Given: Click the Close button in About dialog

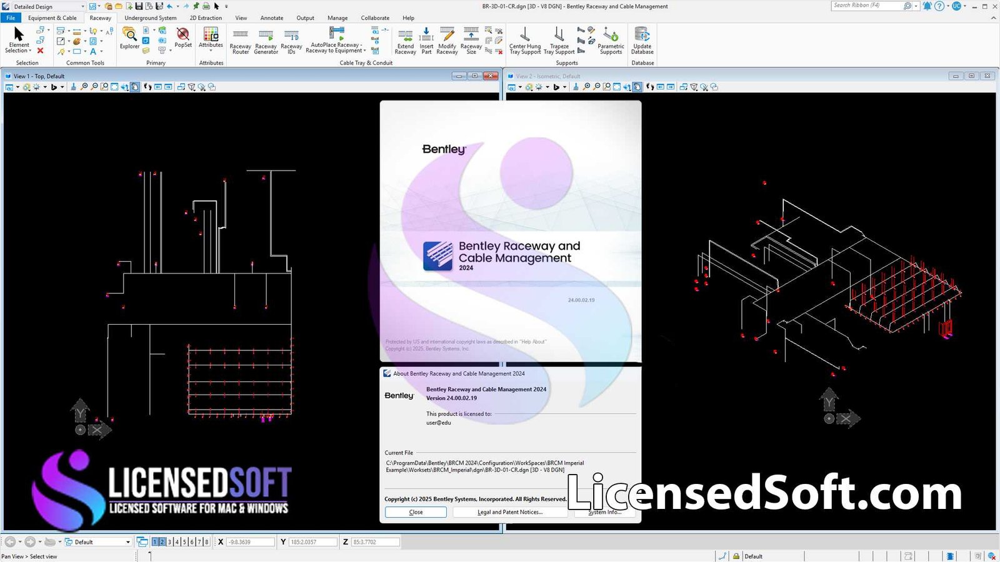Looking at the screenshot, I should 416,512.
